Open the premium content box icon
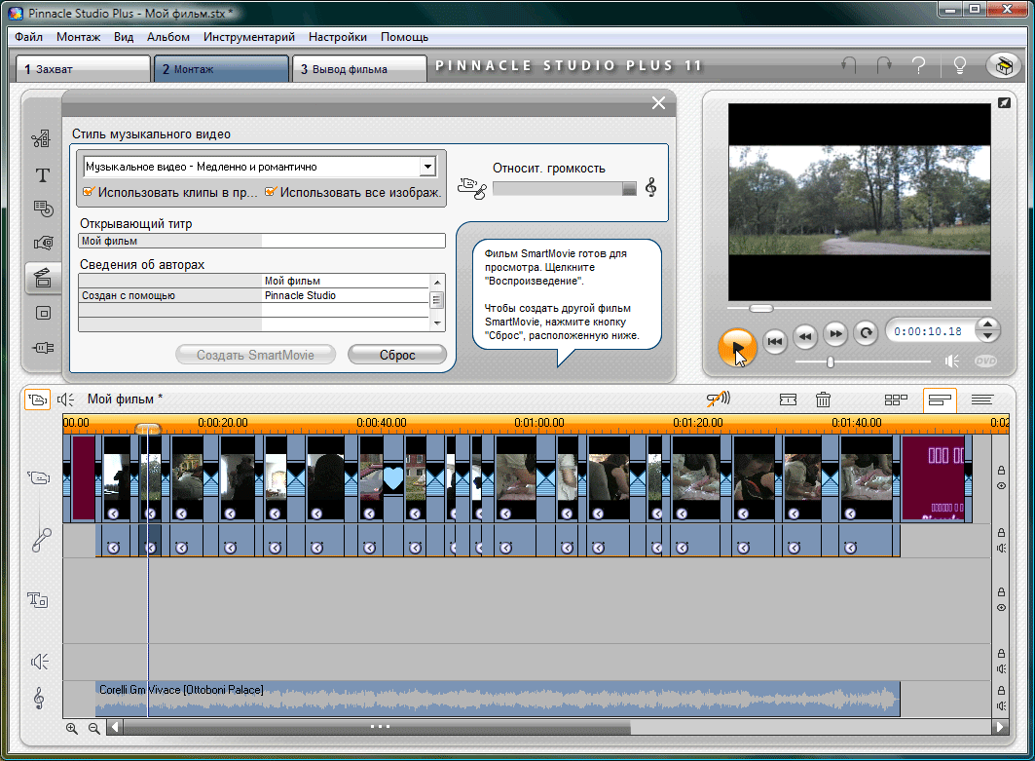Viewport: 1035px width, 761px height. 1003,65
